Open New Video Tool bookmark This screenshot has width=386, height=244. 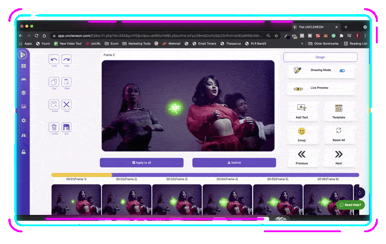point(67,44)
